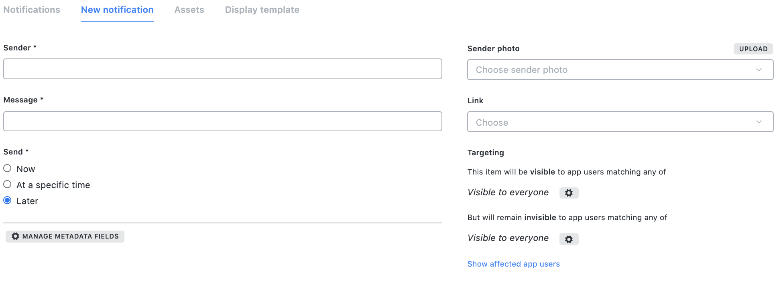Click inside the Message input field
The height and width of the screenshot is (289, 781).
tap(223, 121)
